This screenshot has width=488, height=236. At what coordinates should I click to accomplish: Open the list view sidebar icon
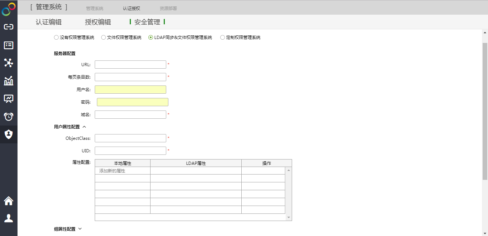click(x=9, y=45)
